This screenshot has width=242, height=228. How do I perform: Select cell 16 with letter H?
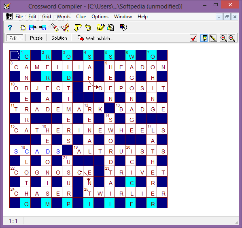(x=46, y=129)
